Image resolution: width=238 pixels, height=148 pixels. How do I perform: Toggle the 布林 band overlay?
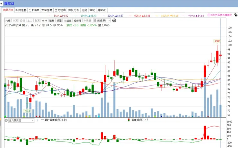click(44, 21)
